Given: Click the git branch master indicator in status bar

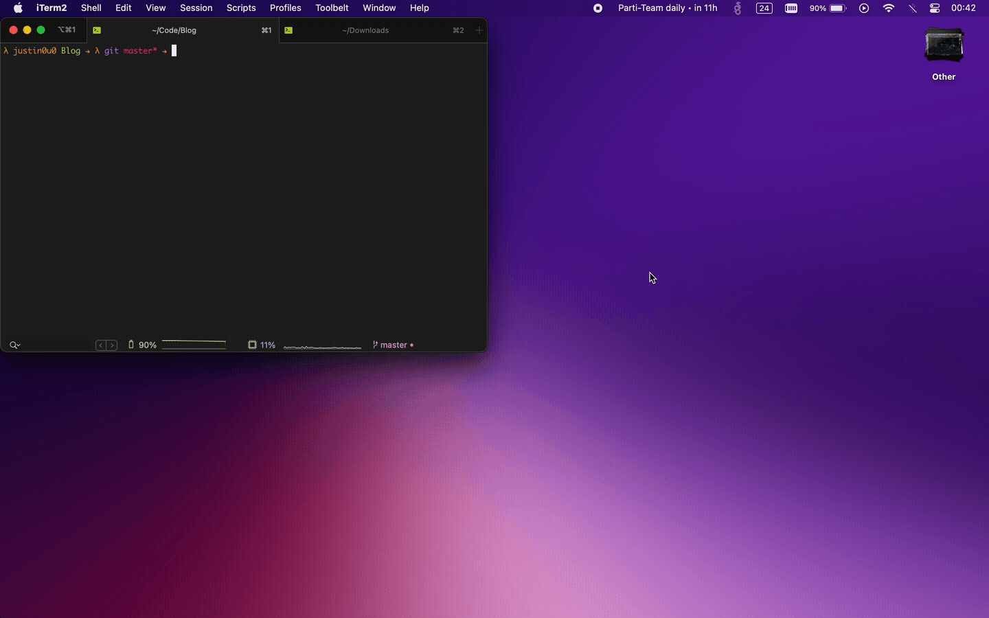Looking at the screenshot, I should [x=393, y=345].
